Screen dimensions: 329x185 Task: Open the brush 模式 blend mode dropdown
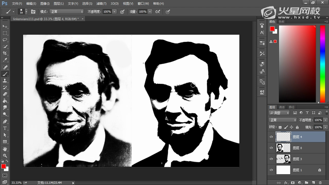67,11
